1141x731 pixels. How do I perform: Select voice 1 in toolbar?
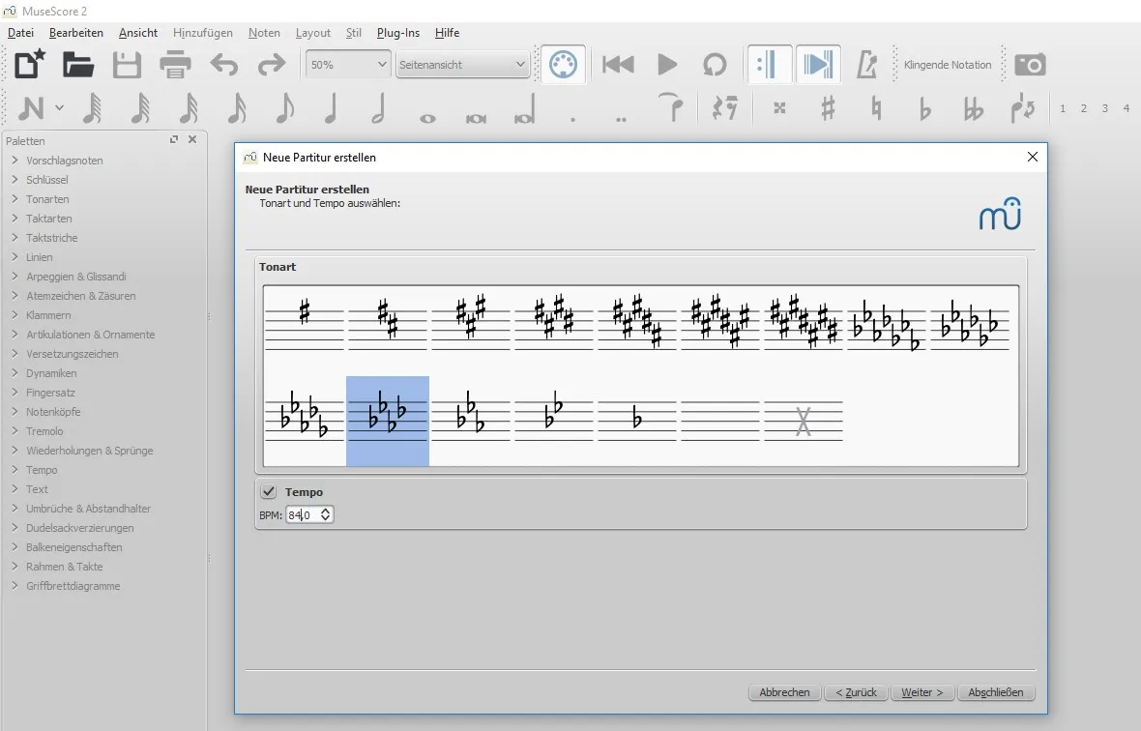1063,108
